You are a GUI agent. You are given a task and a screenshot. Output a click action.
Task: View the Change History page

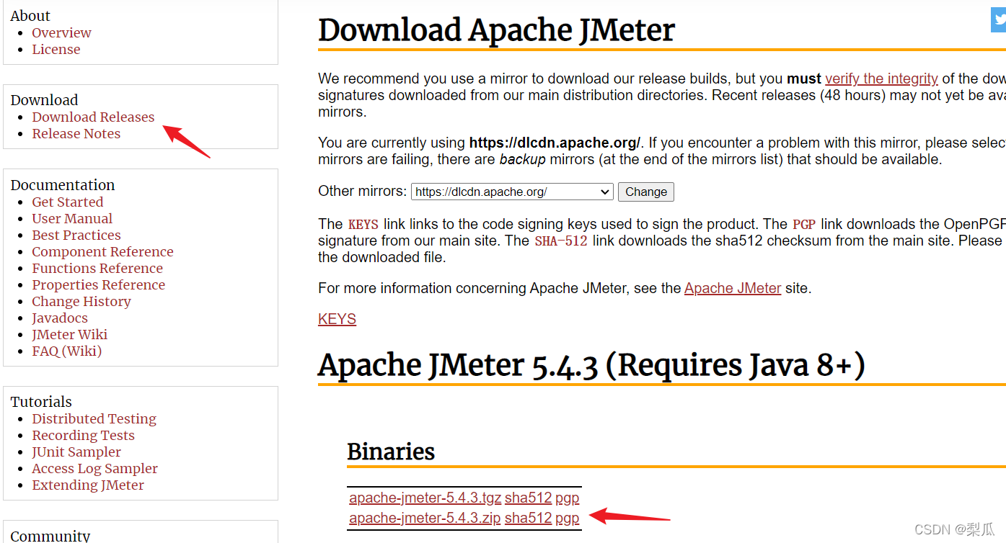[x=81, y=301]
